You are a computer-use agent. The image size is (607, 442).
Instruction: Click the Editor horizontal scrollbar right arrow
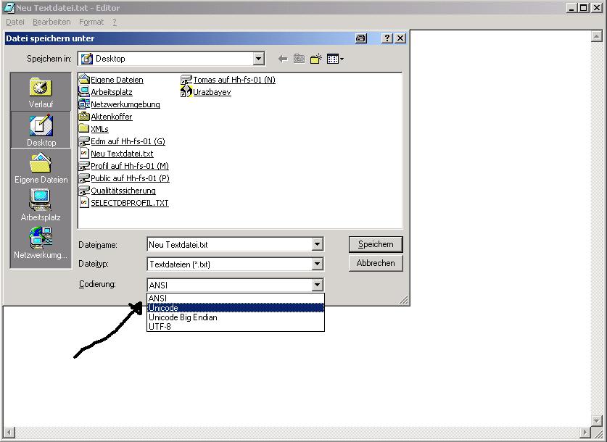[x=585, y=433]
